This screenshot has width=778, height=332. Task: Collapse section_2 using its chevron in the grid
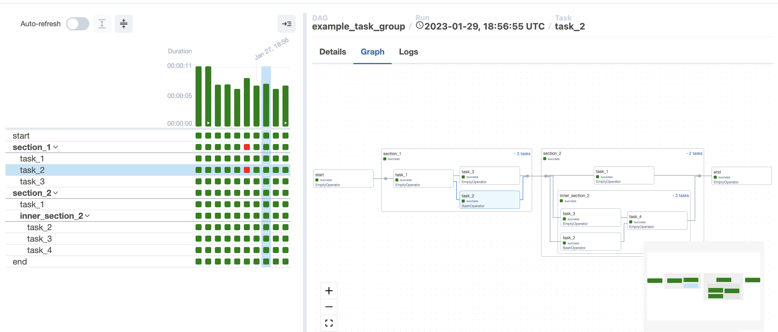[56, 193]
